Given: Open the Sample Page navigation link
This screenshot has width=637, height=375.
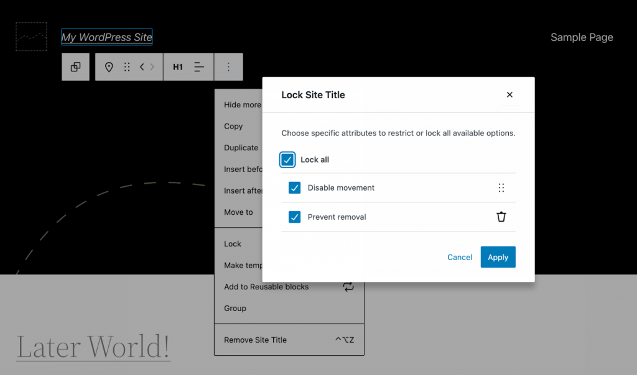Looking at the screenshot, I should click(582, 37).
